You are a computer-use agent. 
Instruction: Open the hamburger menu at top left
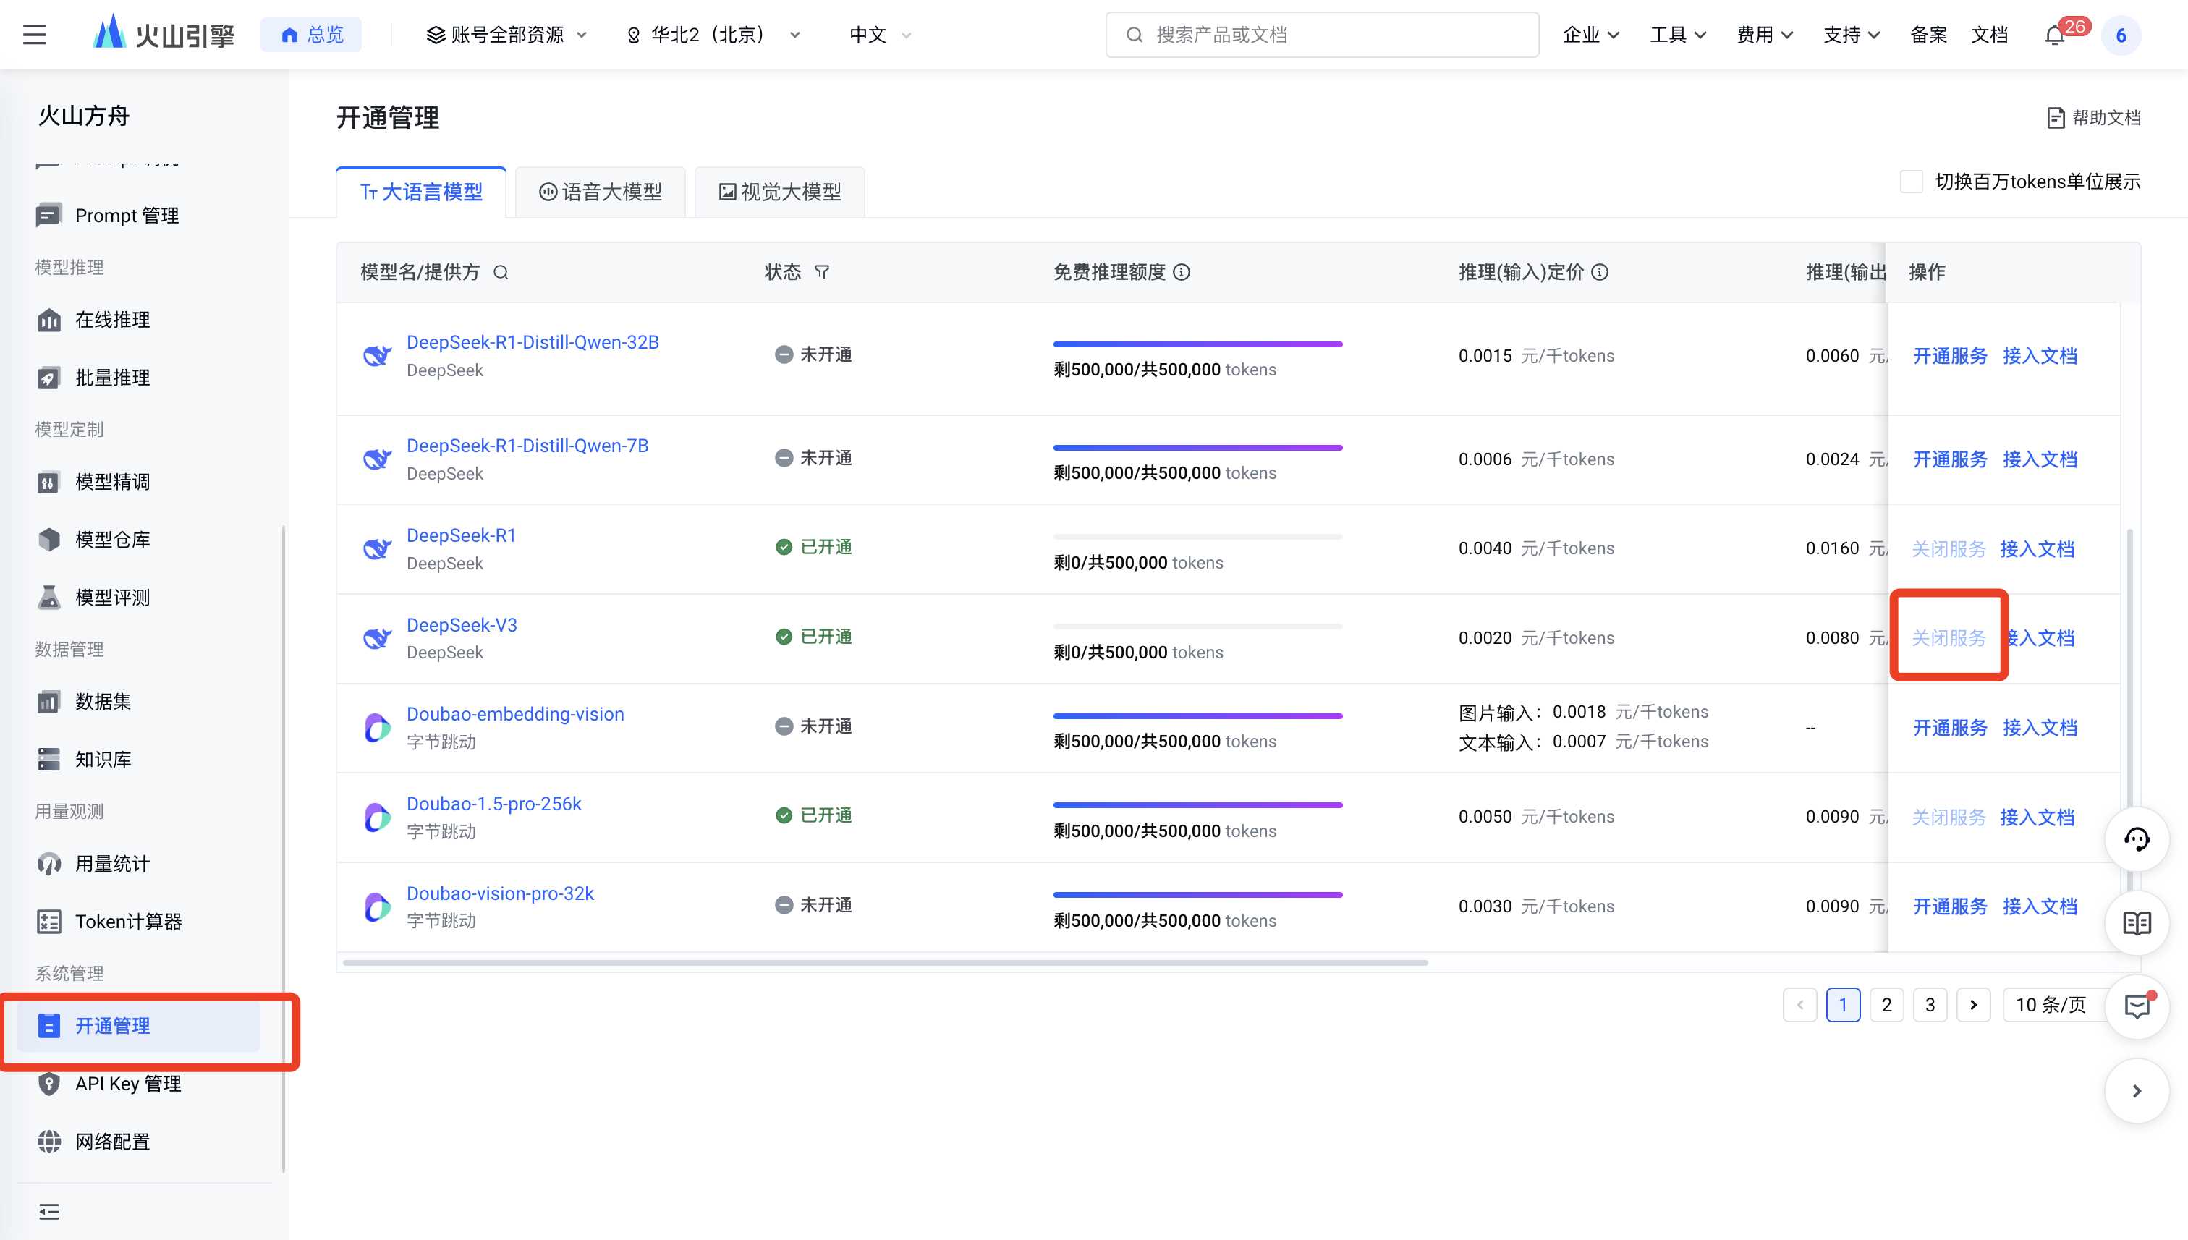(x=34, y=35)
